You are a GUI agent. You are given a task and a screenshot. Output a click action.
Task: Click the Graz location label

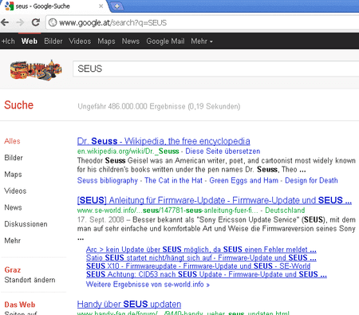tap(13, 270)
